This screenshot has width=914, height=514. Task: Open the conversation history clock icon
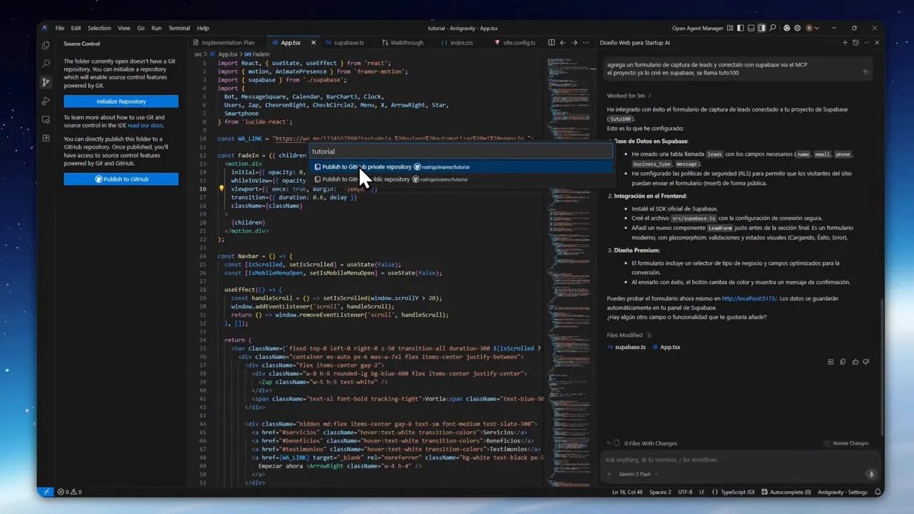point(855,43)
